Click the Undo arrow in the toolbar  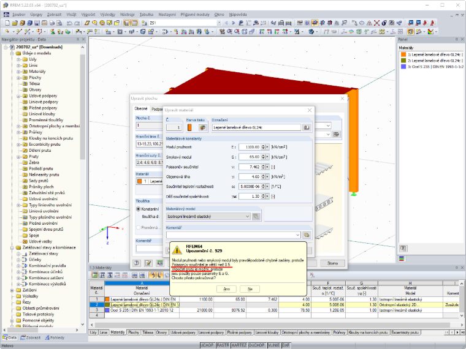click(69, 23)
